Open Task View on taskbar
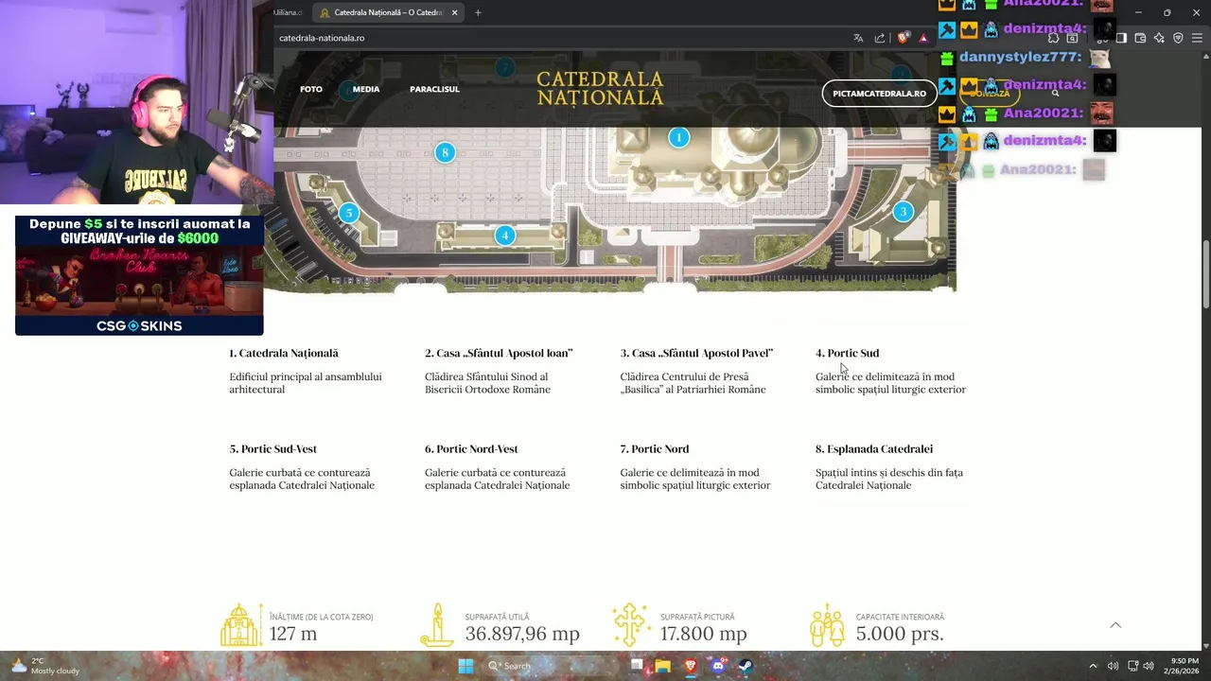This screenshot has height=681, width=1211. click(637, 666)
